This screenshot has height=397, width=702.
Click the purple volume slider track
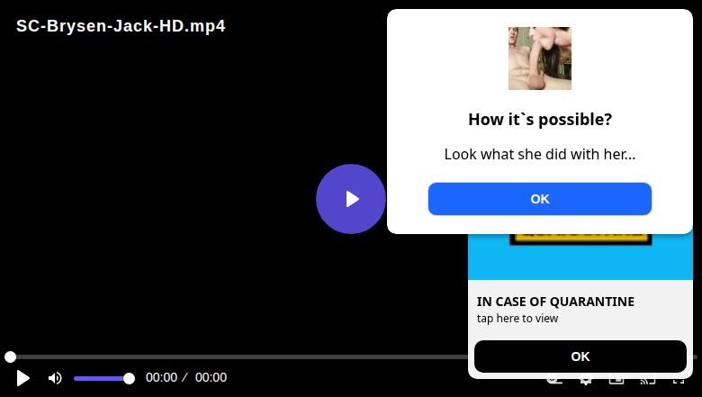(101, 378)
